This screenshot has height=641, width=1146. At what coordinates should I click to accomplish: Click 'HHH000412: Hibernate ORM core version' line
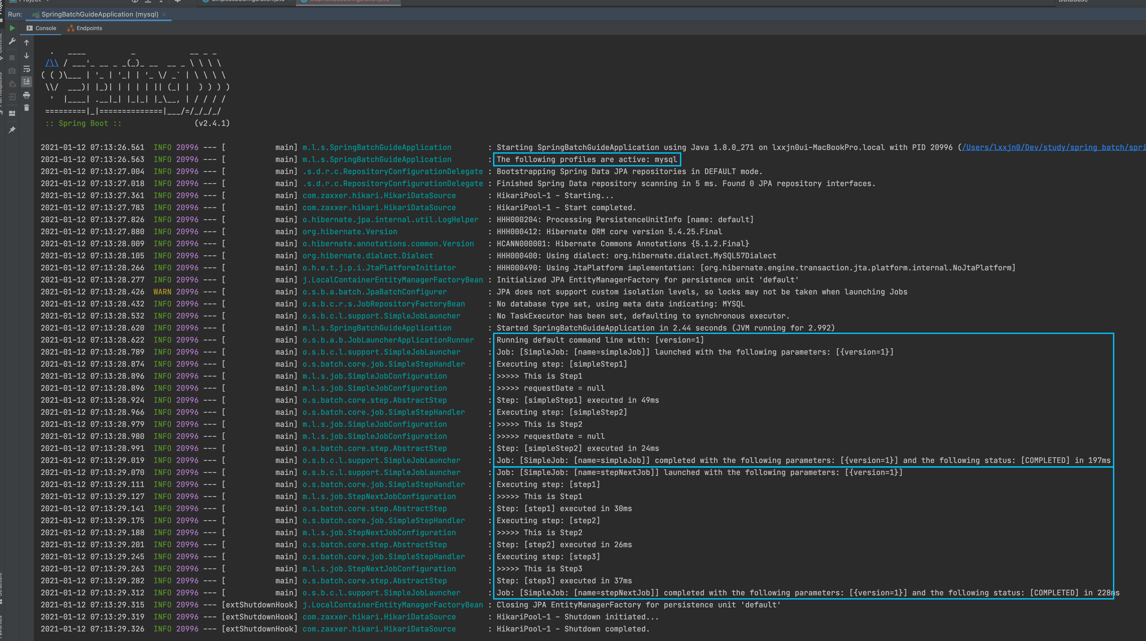[609, 232]
